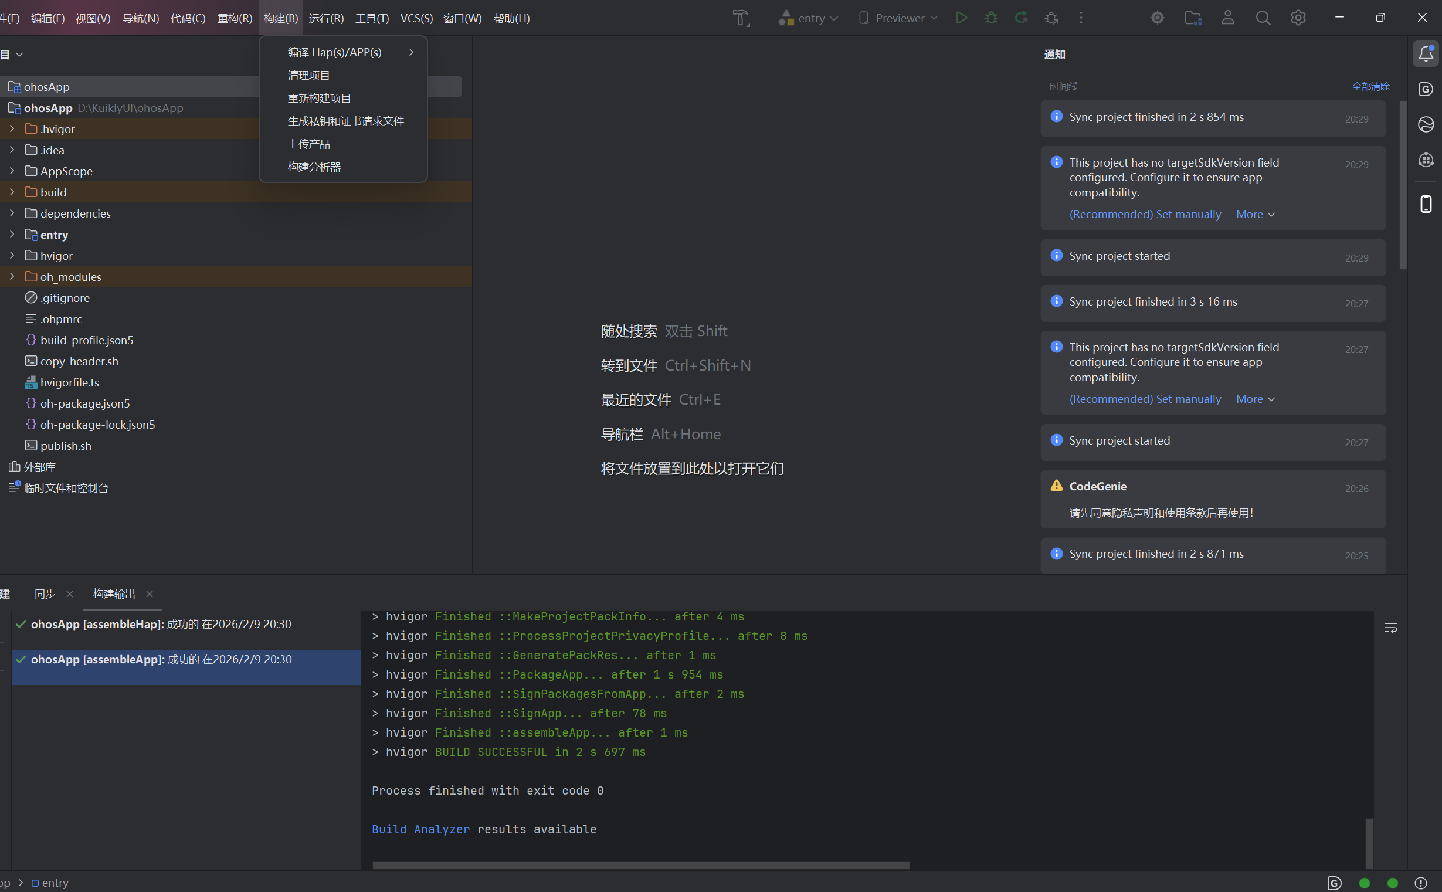This screenshot has height=892, width=1442.
Task: Click the horizontal scrollbar in the build output
Action: tap(640, 866)
